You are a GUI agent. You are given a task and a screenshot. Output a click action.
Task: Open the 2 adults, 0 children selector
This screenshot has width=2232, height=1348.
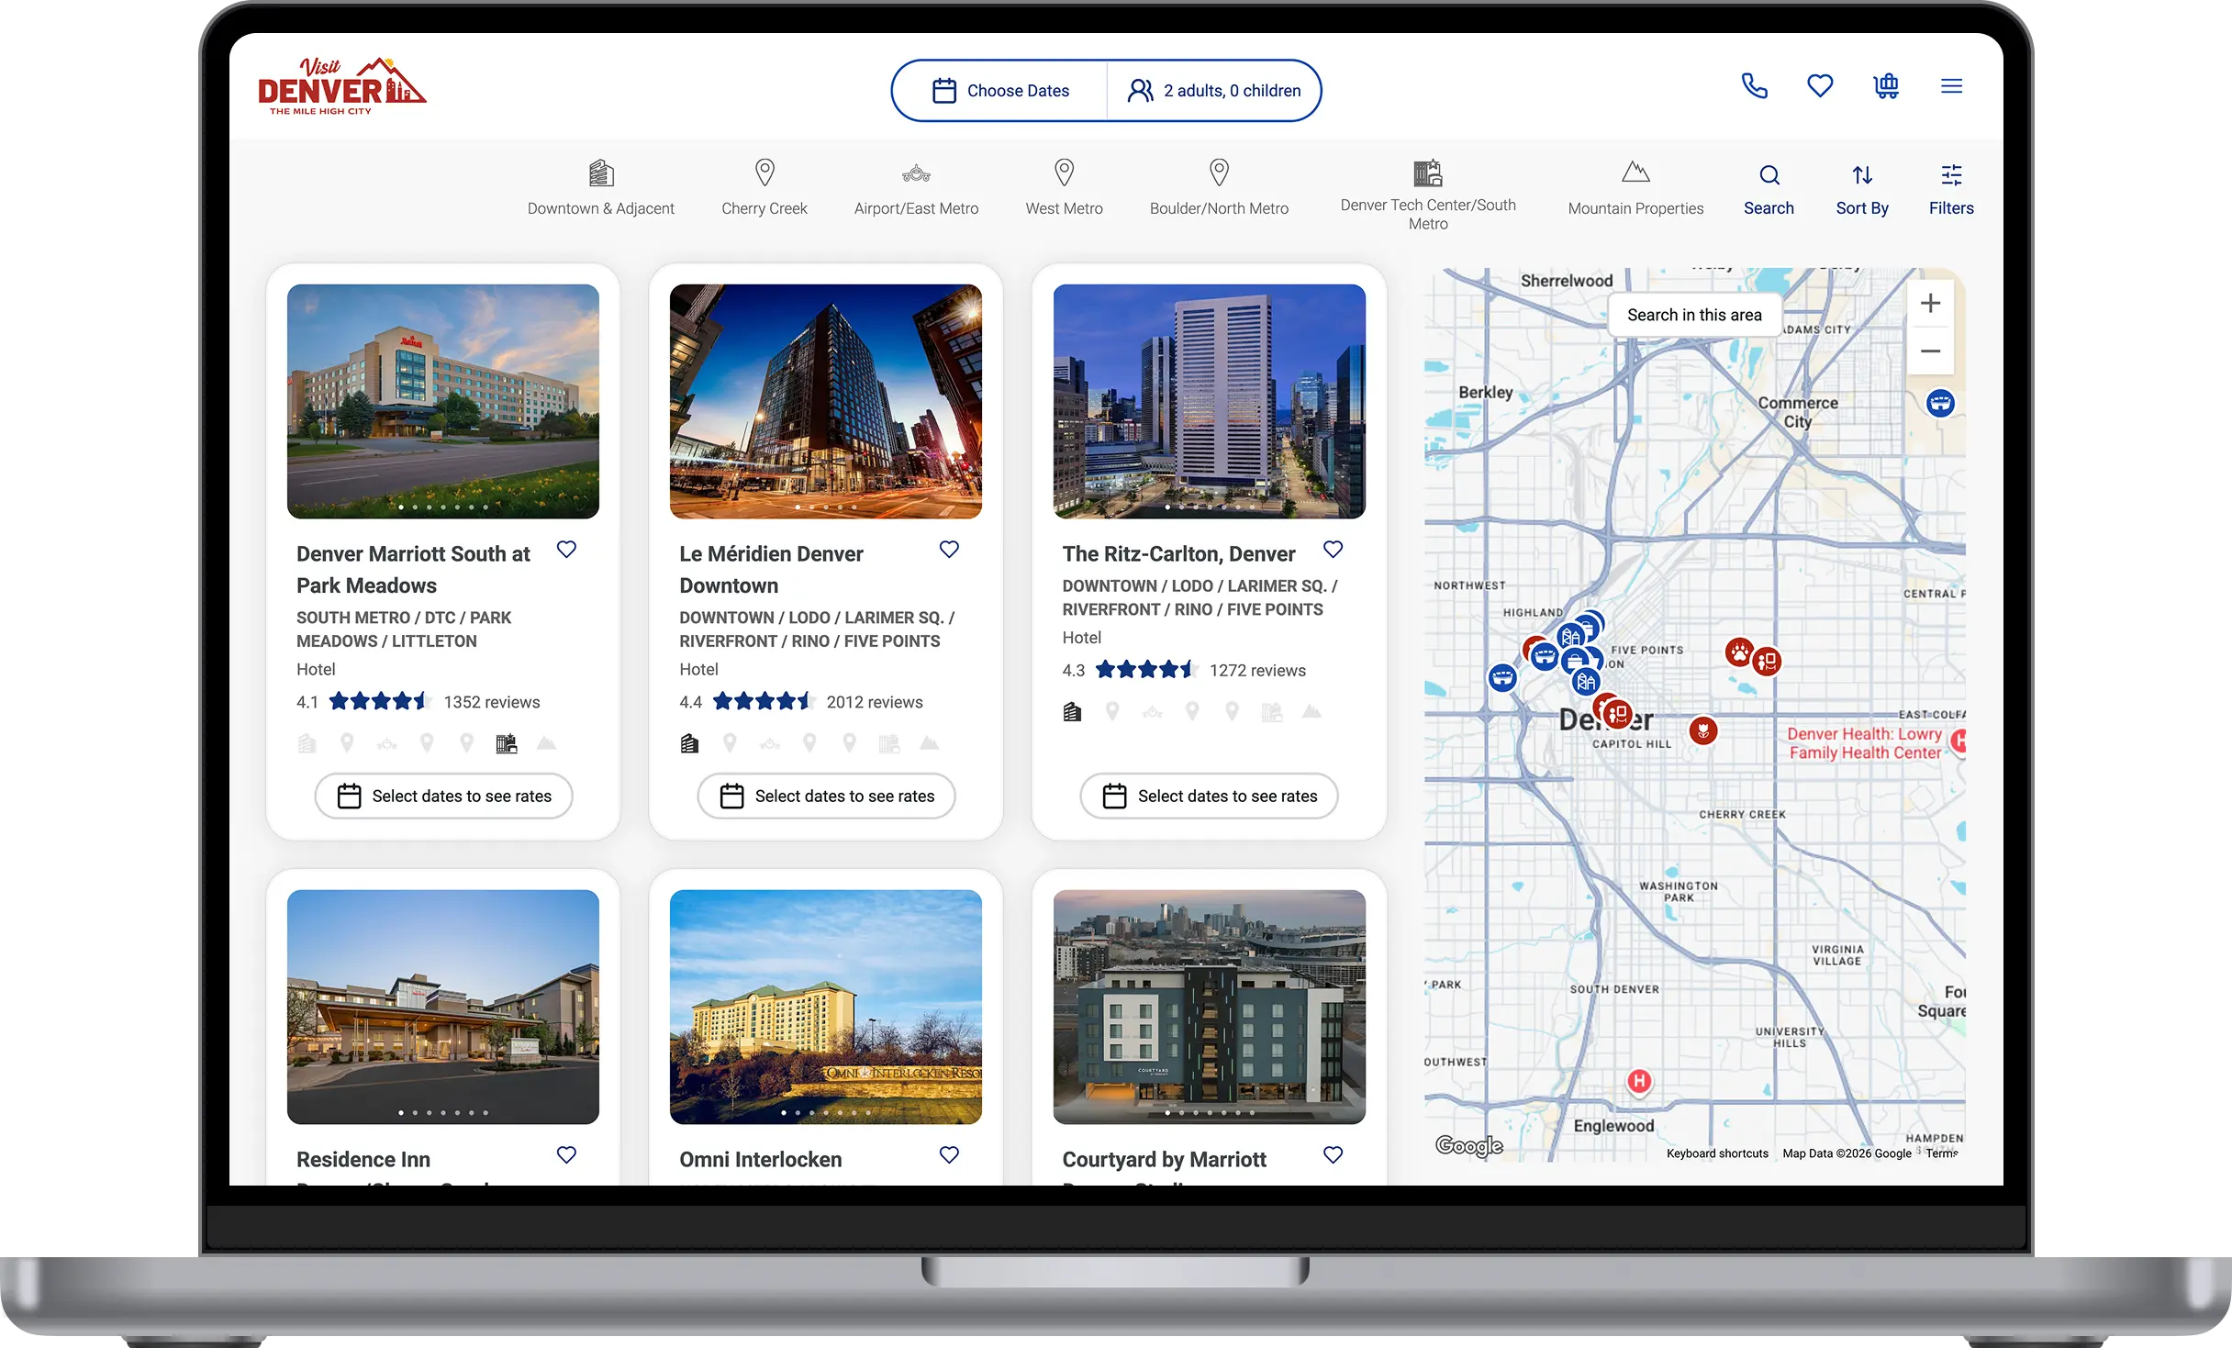tap(1213, 91)
